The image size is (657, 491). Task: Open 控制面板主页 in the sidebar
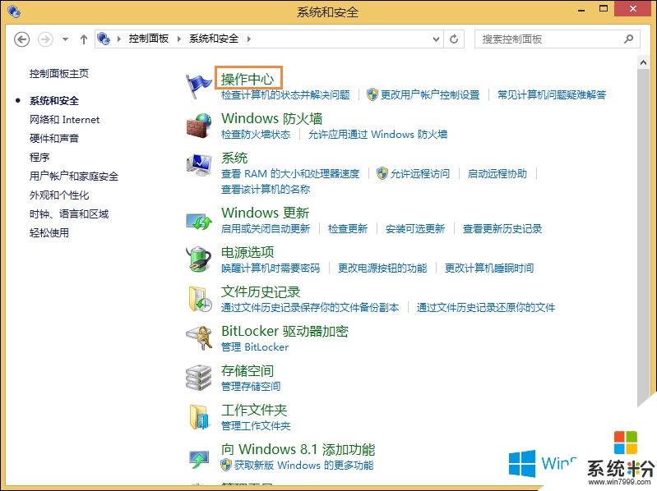coord(59,74)
